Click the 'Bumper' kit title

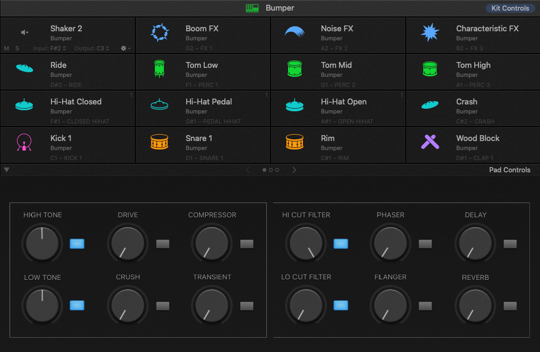(x=280, y=8)
